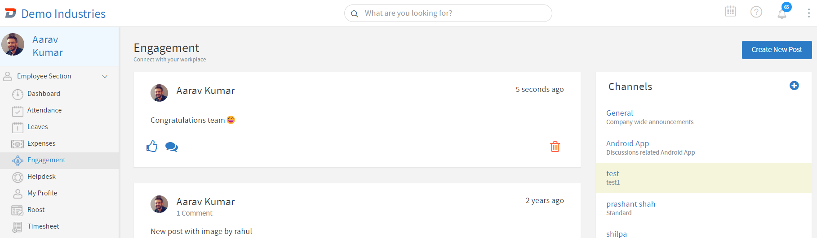Add a new channel with plus icon
This screenshot has height=238, width=817.
coord(794,86)
